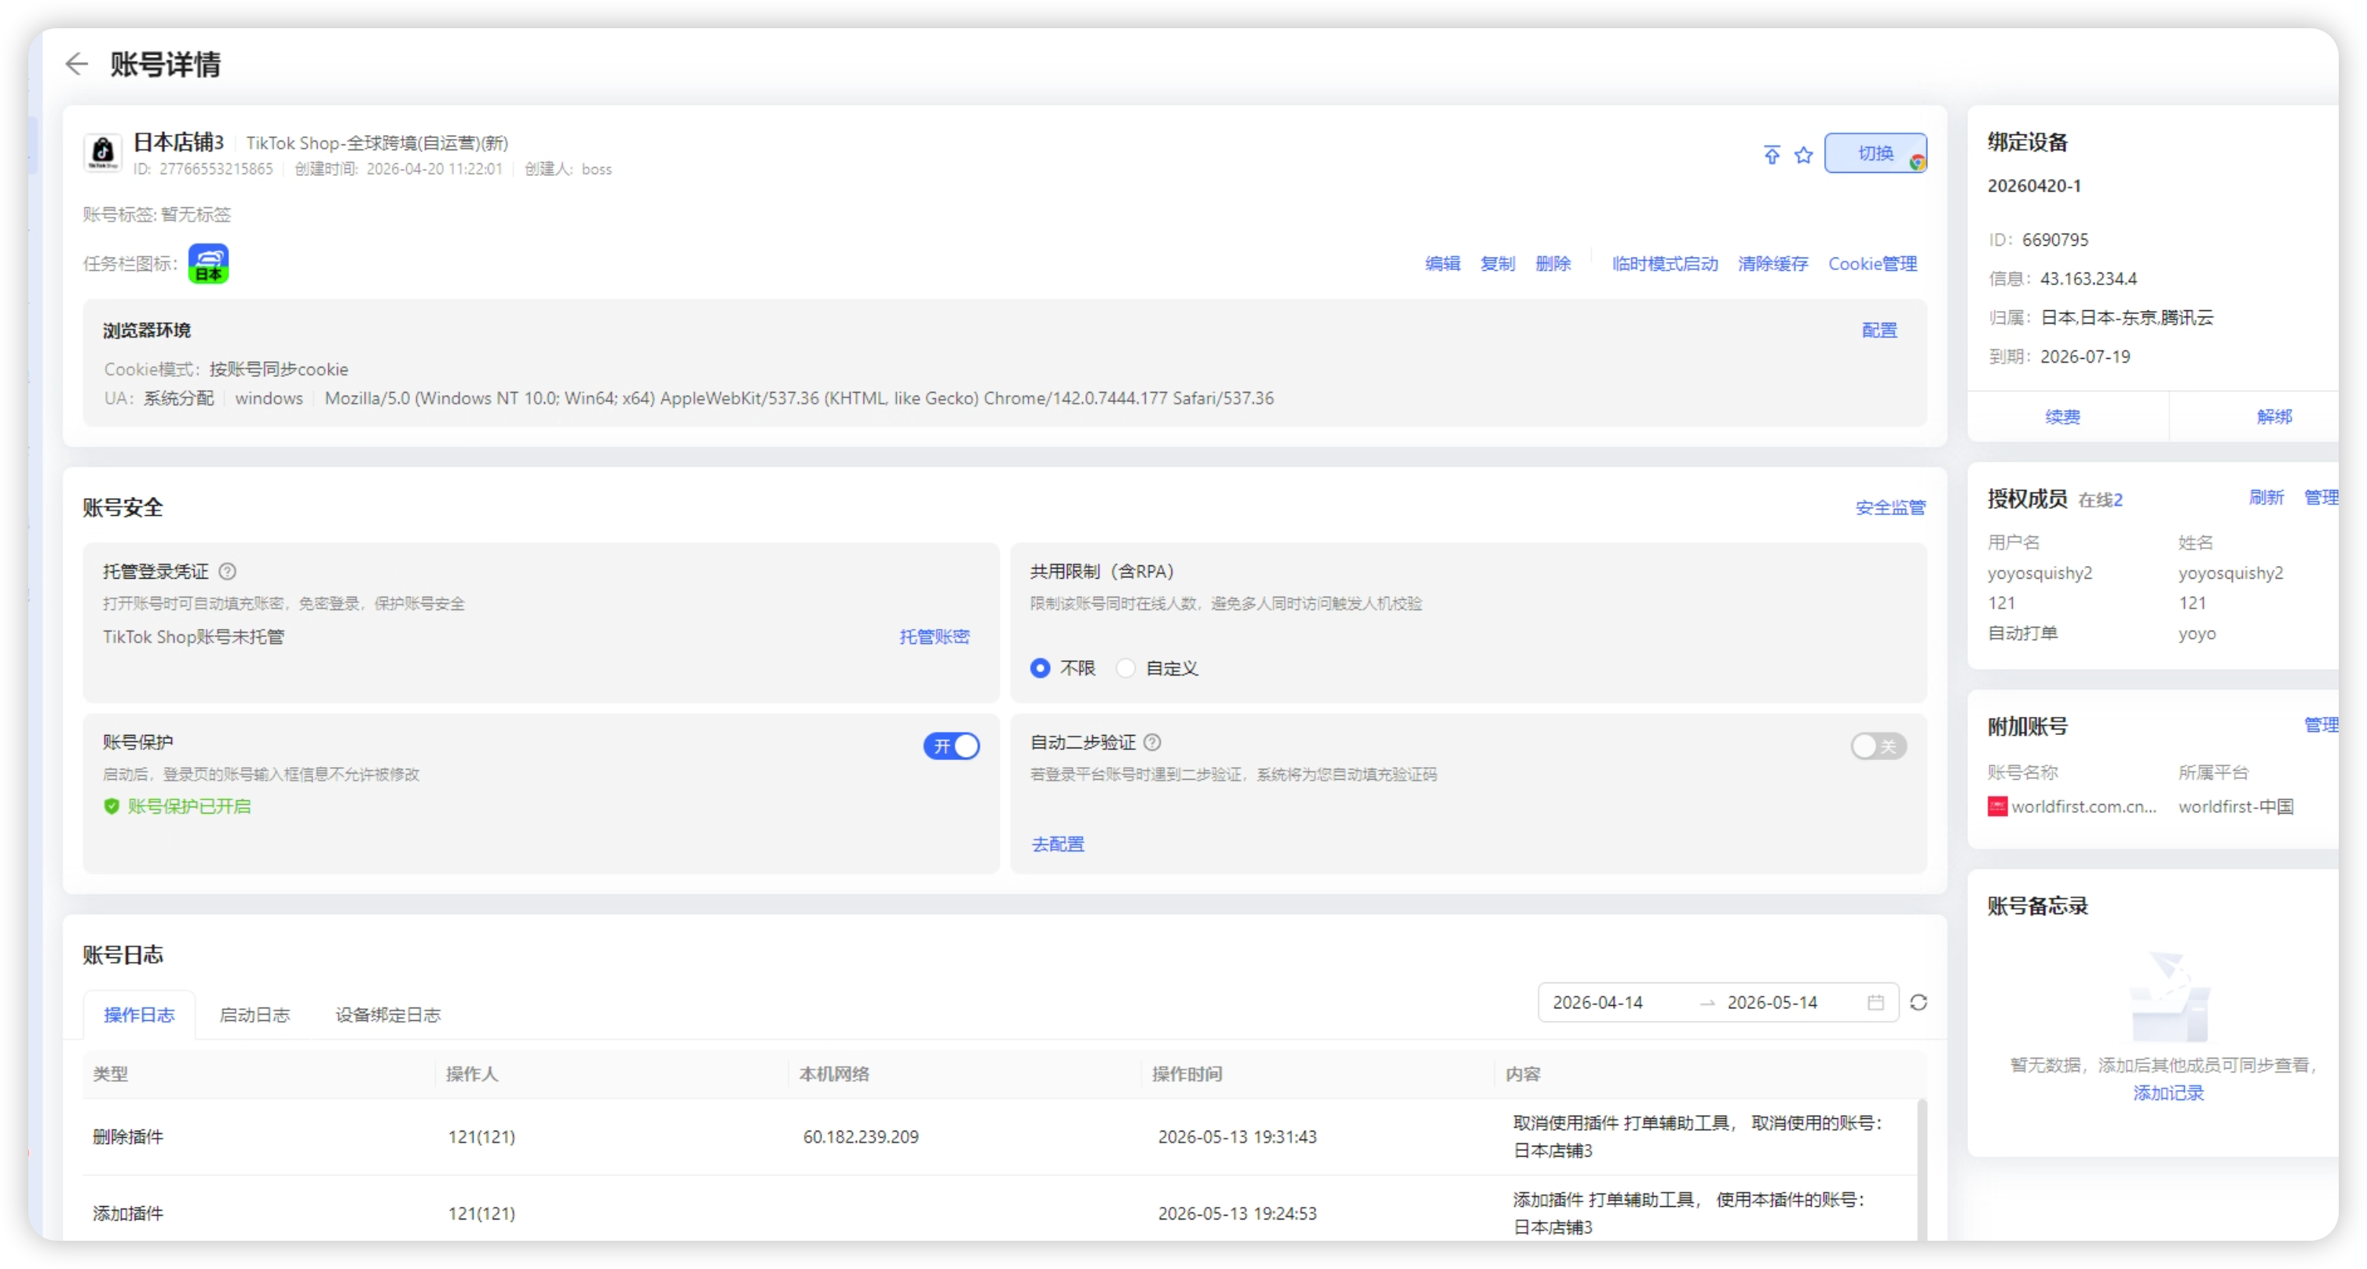The height and width of the screenshot is (1269, 2367).
Task: Select the 不限 radio option
Action: [1040, 668]
